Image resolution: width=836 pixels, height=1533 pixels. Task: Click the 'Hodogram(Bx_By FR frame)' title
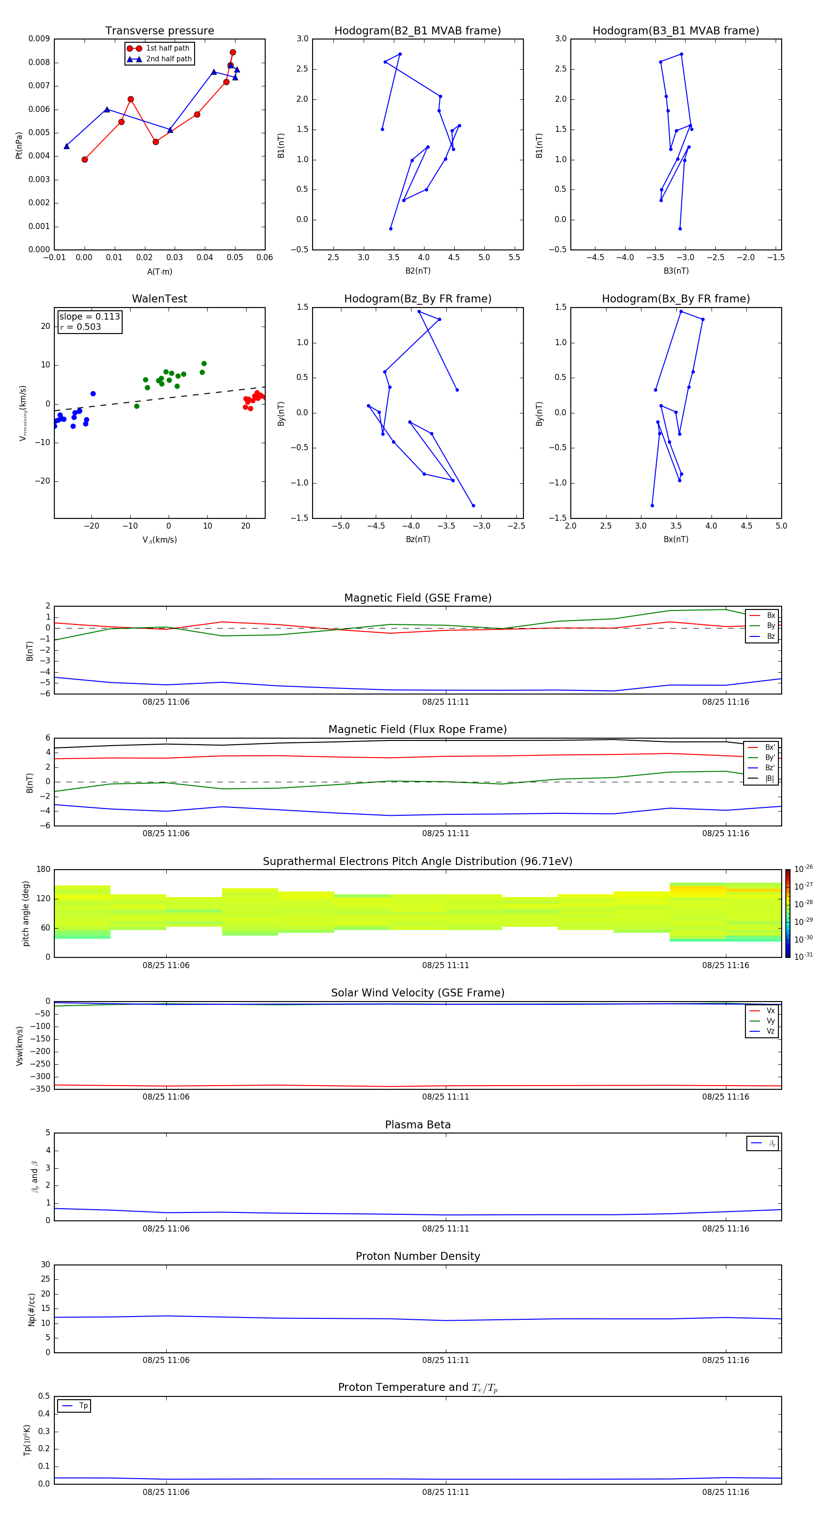[676, 299]
